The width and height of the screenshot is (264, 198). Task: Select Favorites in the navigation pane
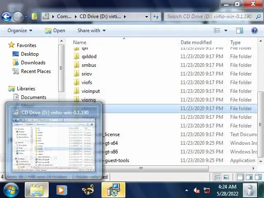pos(26,45)
